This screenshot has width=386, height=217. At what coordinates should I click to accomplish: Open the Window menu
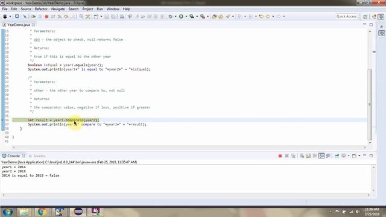pos(113,9)
